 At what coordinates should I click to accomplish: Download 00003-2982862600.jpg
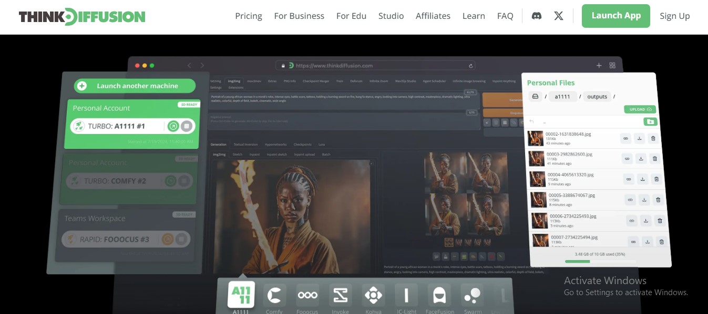pyautogui.click(x=641, y=158)
